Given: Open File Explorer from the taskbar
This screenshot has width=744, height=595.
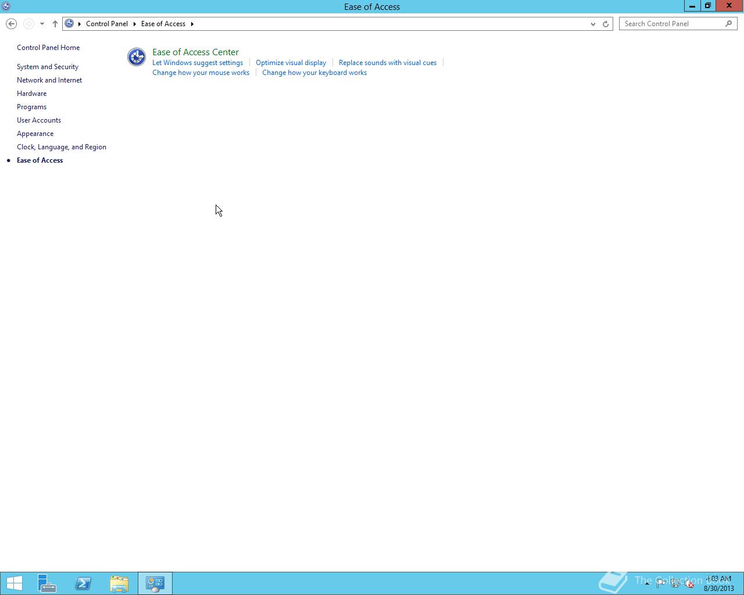Looking at the screenshot, I should coord(119,583).
